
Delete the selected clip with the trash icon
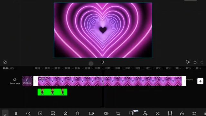tap(77, 113)
